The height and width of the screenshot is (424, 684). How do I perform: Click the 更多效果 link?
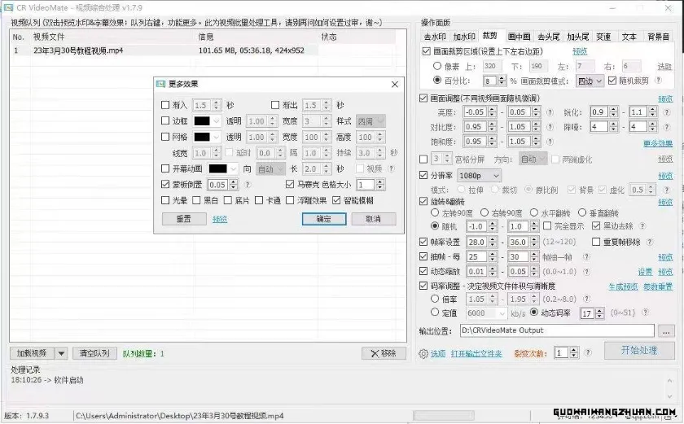point(658,143)
